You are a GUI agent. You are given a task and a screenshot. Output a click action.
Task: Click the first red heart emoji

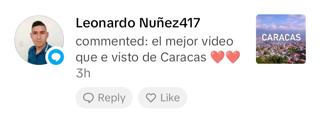[217, 57]
